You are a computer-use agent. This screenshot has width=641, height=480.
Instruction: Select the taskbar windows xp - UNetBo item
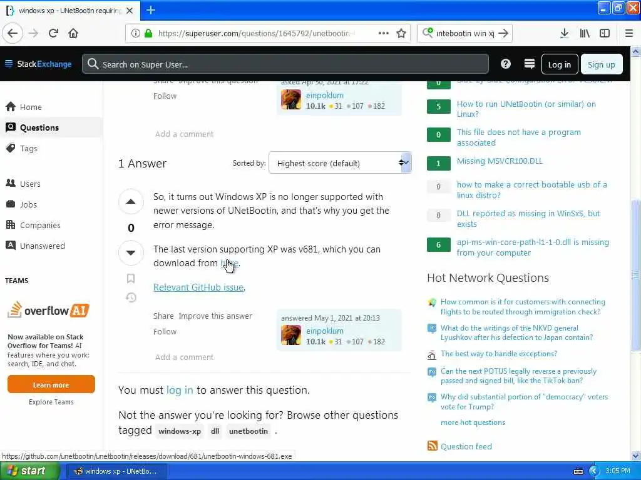coord(116,471)
